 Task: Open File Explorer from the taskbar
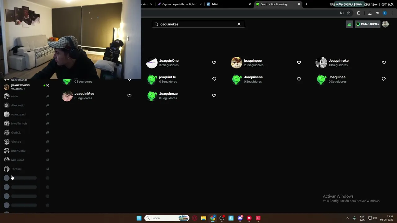pos(204,218)
